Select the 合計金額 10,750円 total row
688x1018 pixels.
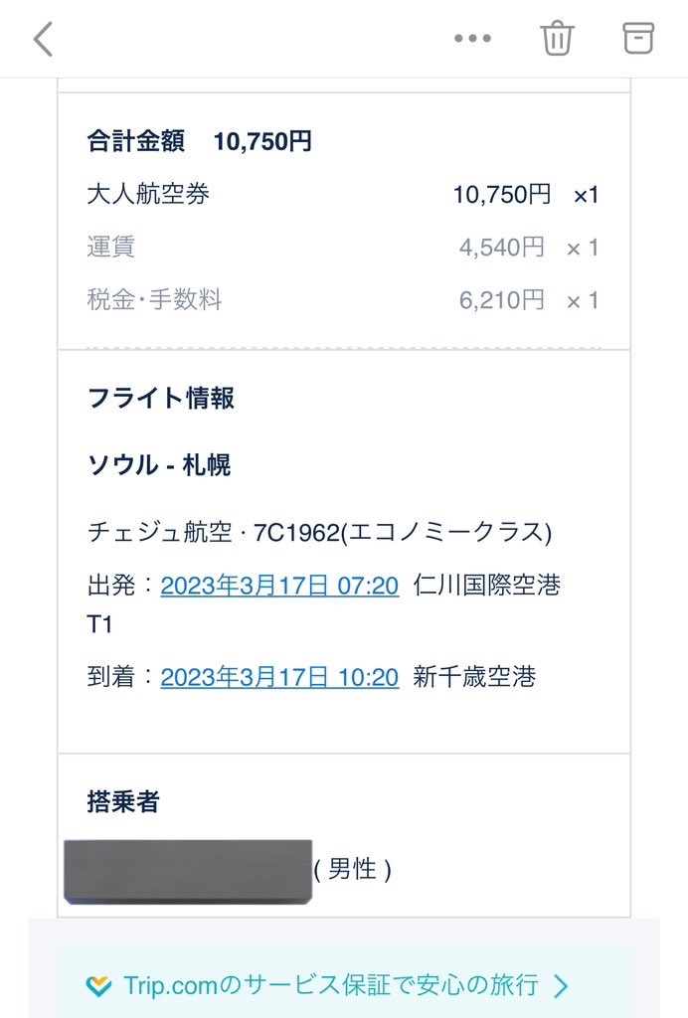coord(199,141)
